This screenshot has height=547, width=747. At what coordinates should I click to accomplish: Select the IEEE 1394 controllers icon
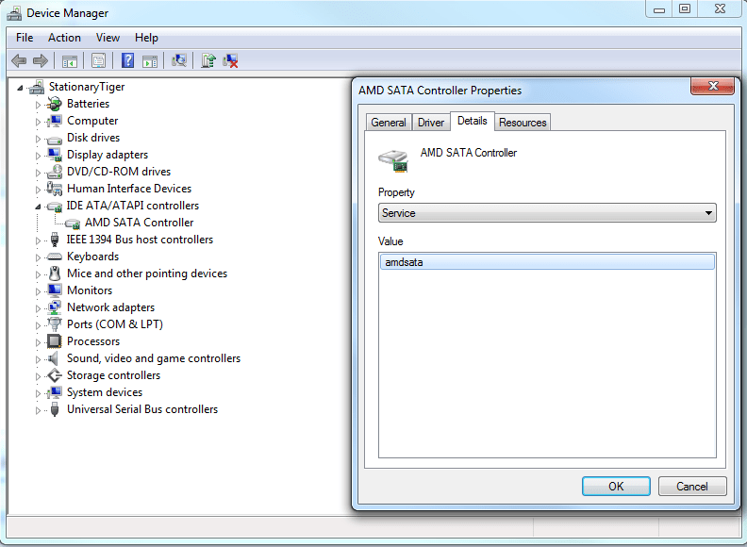(55, 240)
